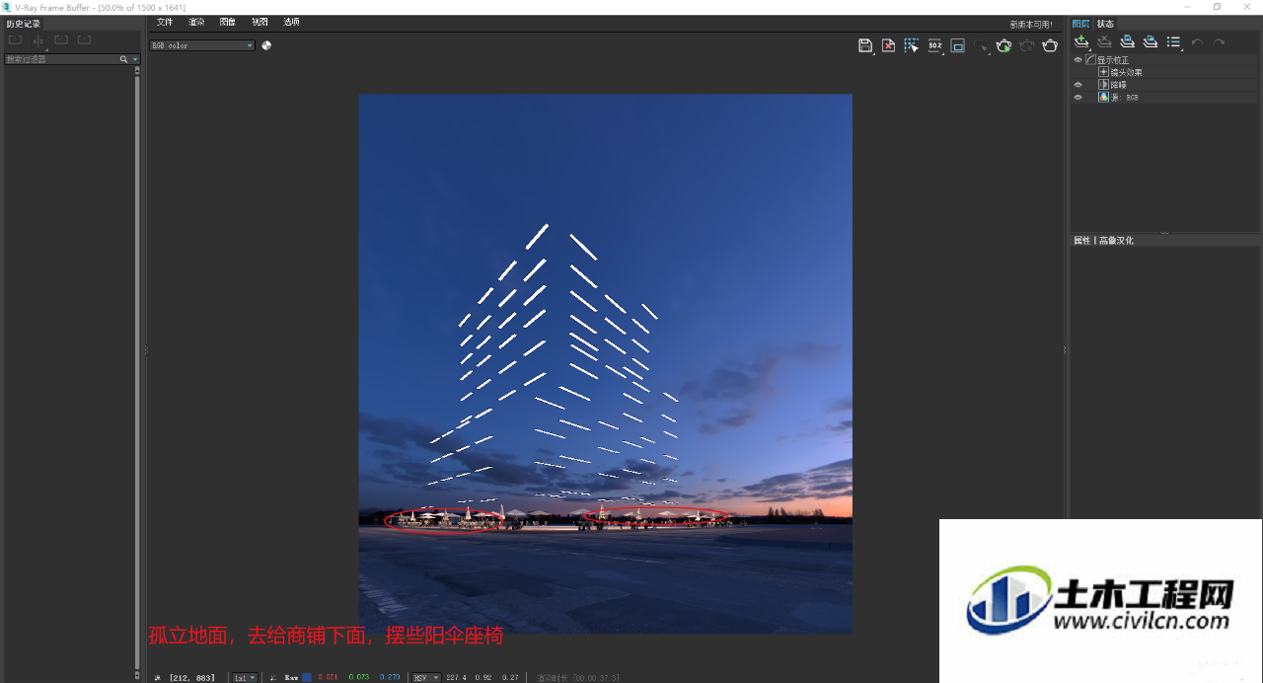Open the 选项 menu
This screenshot has width=1263, height=683.
click(291, 22)
